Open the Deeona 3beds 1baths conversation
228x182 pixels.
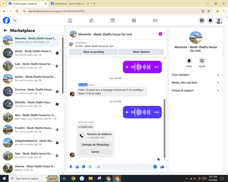[31, 168]
